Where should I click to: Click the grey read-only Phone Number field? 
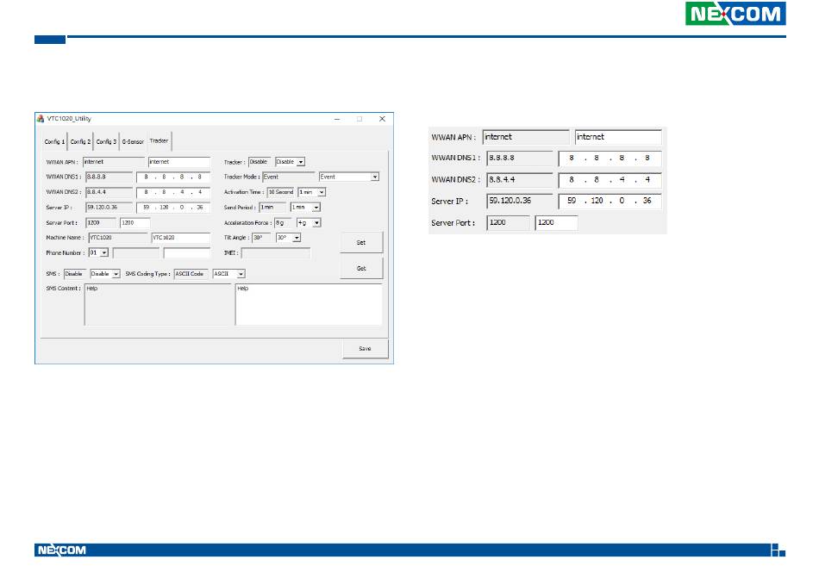click(x=136, y=252)
